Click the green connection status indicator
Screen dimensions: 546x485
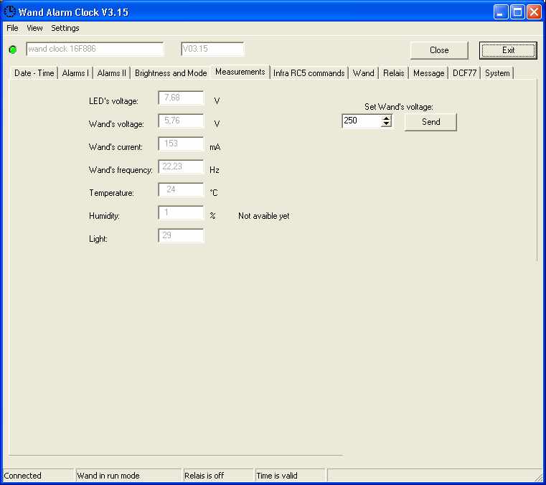(13, 50)
